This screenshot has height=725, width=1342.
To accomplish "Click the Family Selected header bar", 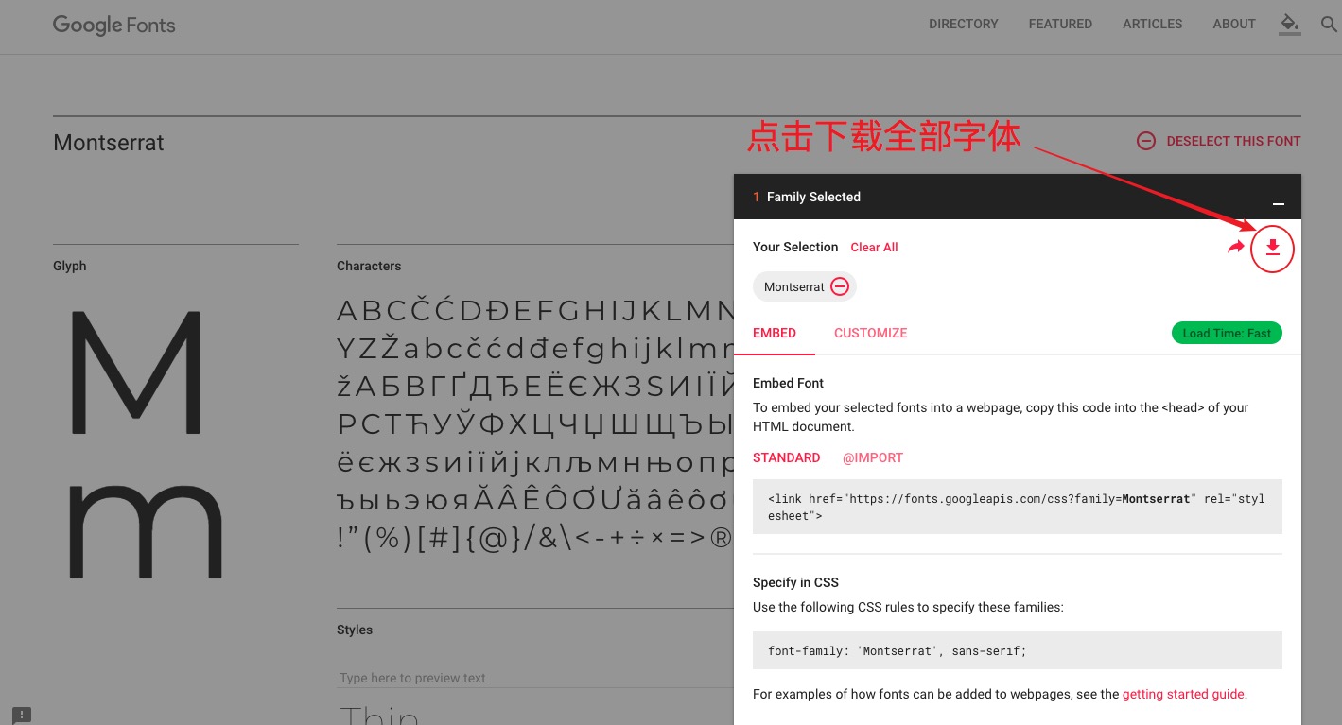I will point(1018,197).
